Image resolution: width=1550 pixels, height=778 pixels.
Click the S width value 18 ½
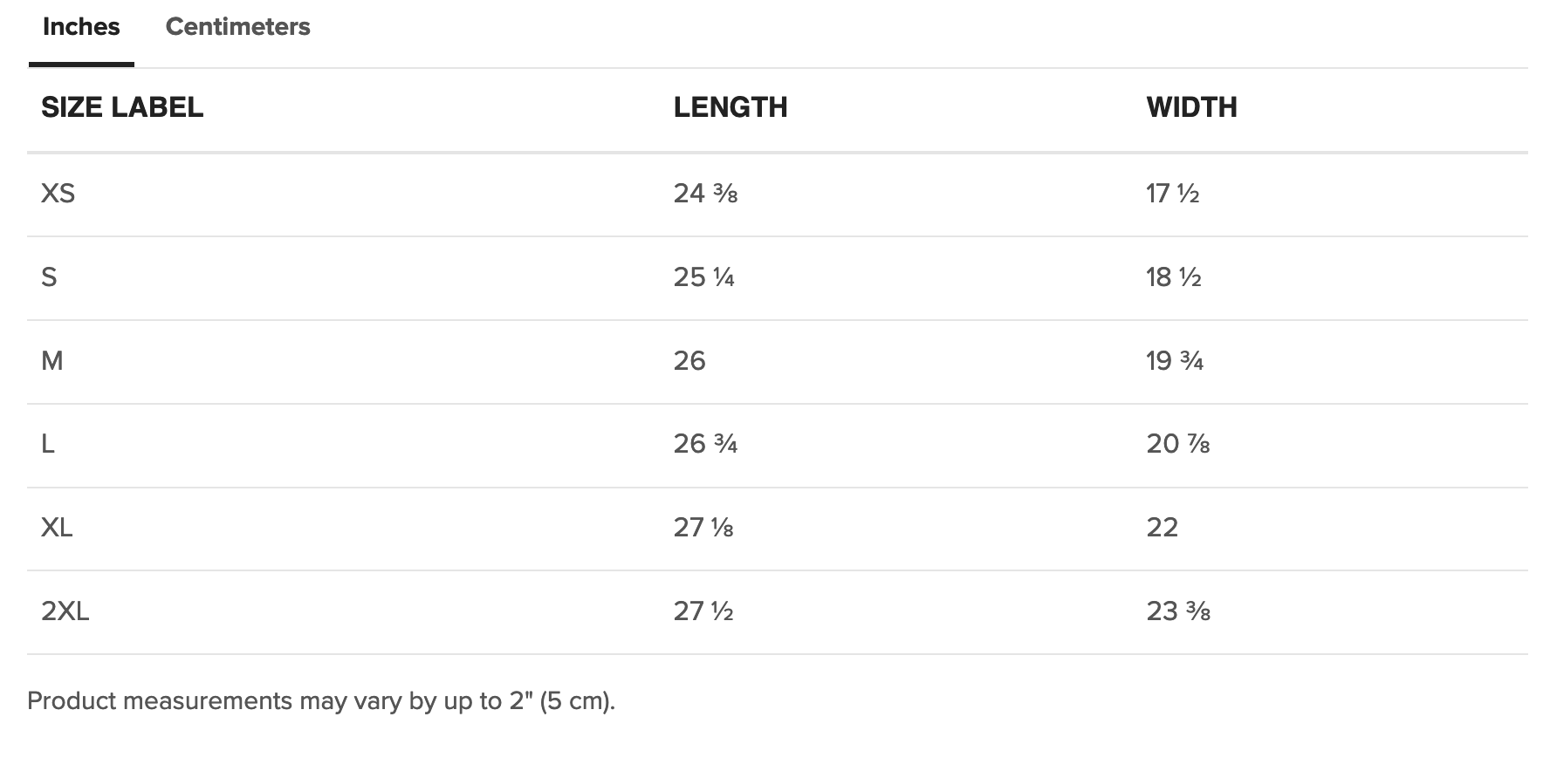pyautogui.click(x=1174, y=277)
